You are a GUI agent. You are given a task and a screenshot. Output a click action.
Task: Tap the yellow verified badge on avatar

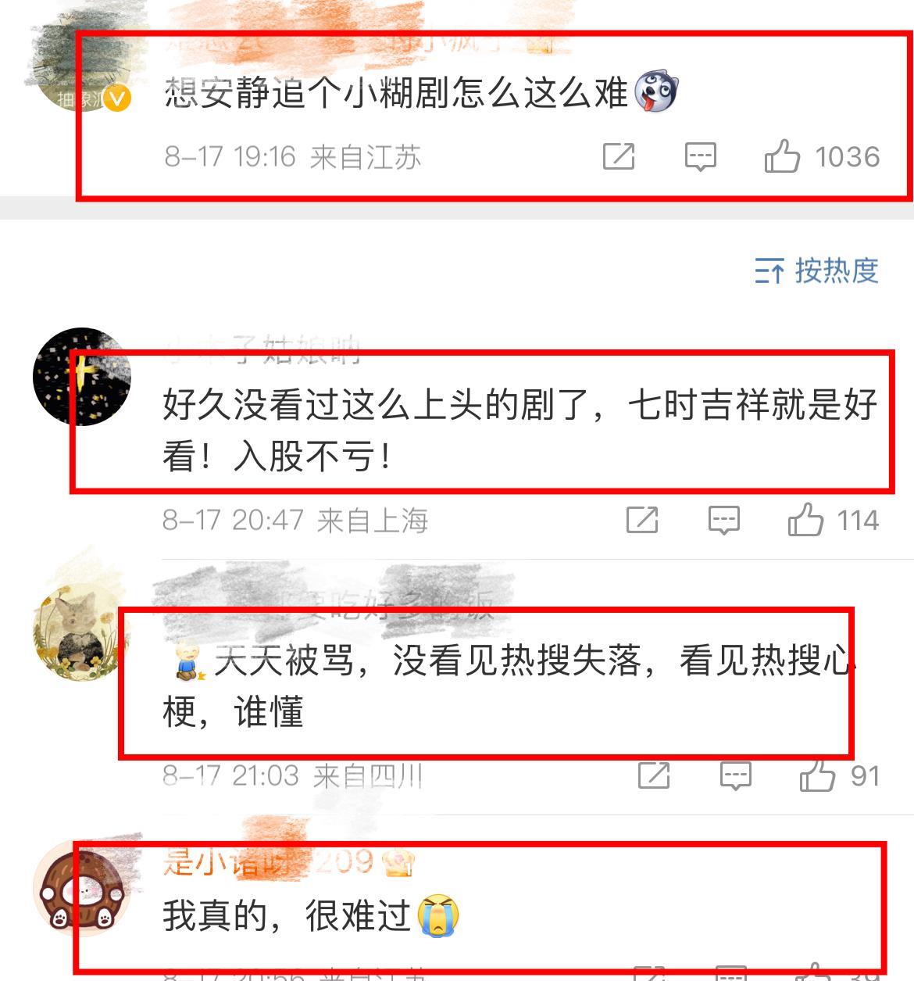point(117,98)
